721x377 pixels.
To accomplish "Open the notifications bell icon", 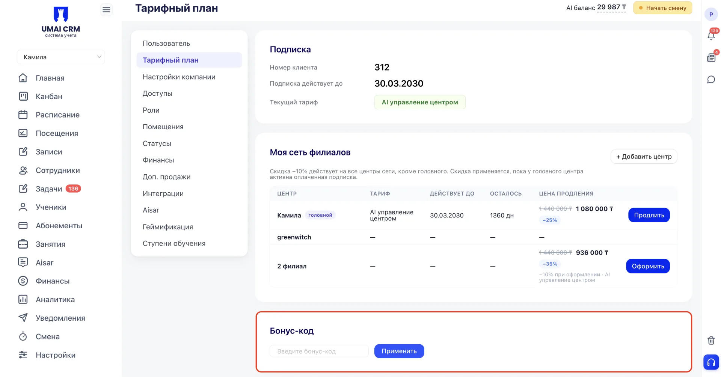I will coord(711,36).
